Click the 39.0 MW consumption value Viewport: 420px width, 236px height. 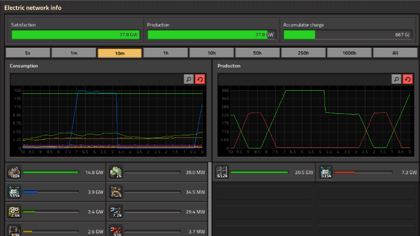(195, 173)
